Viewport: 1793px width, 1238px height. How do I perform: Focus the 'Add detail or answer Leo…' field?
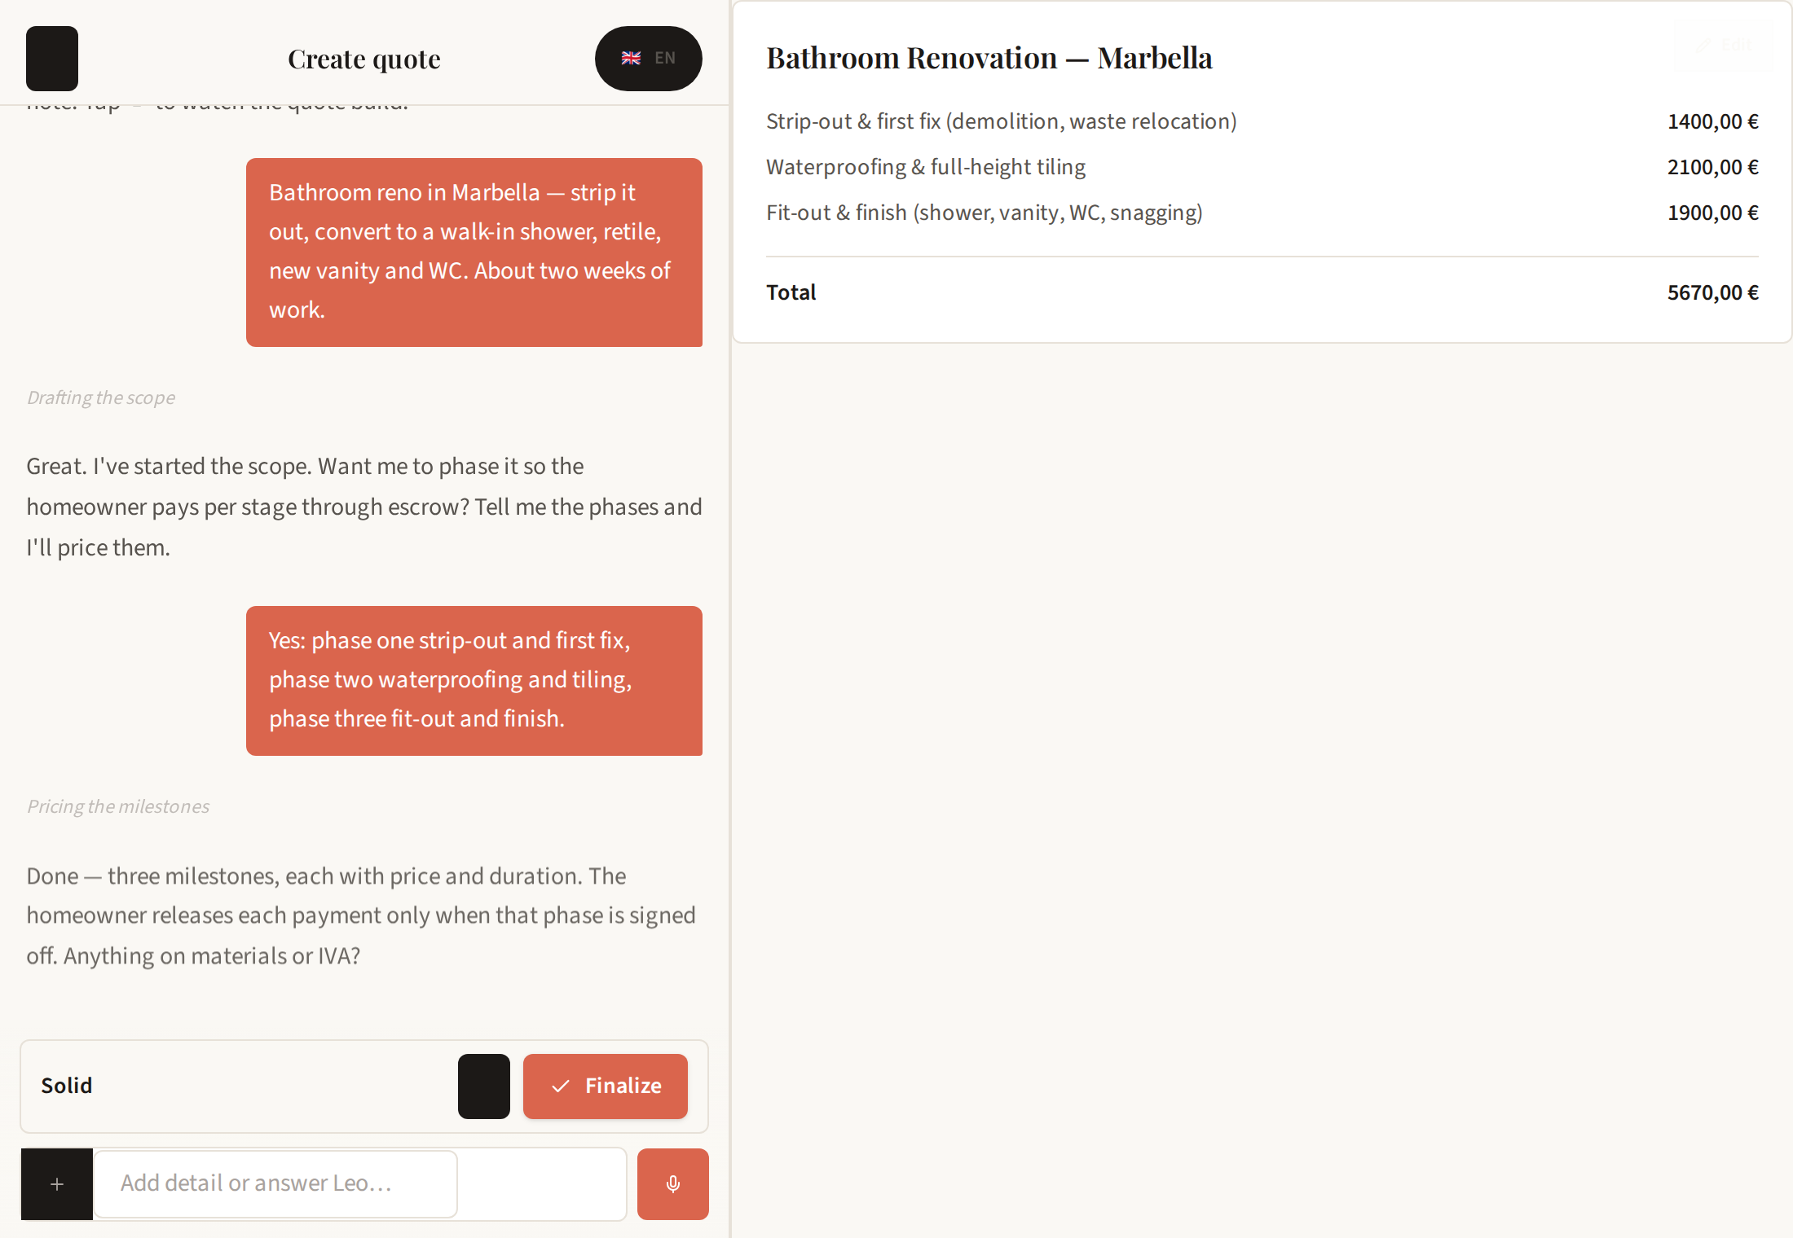pyautogui.click(x=275, y=1183)
